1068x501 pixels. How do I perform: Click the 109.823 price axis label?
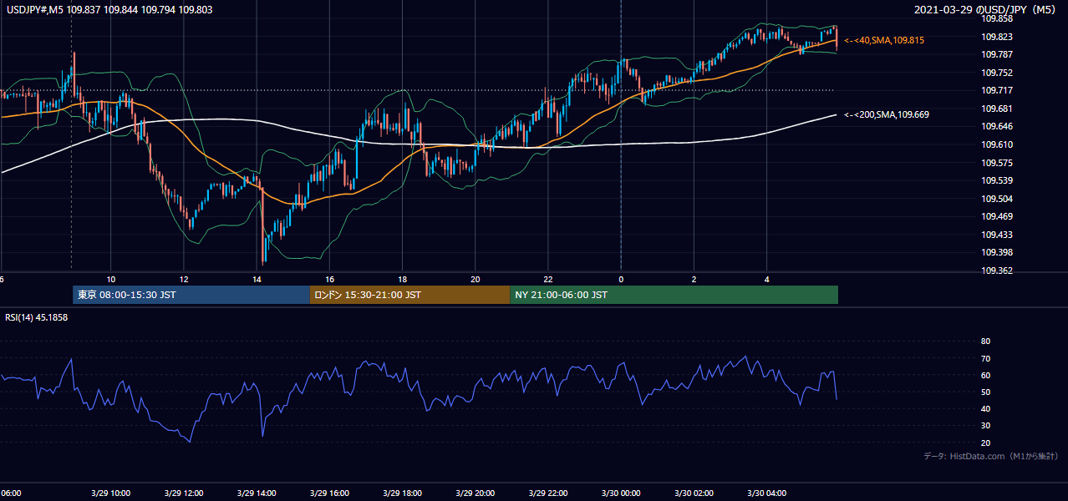[x=996, y=37]
